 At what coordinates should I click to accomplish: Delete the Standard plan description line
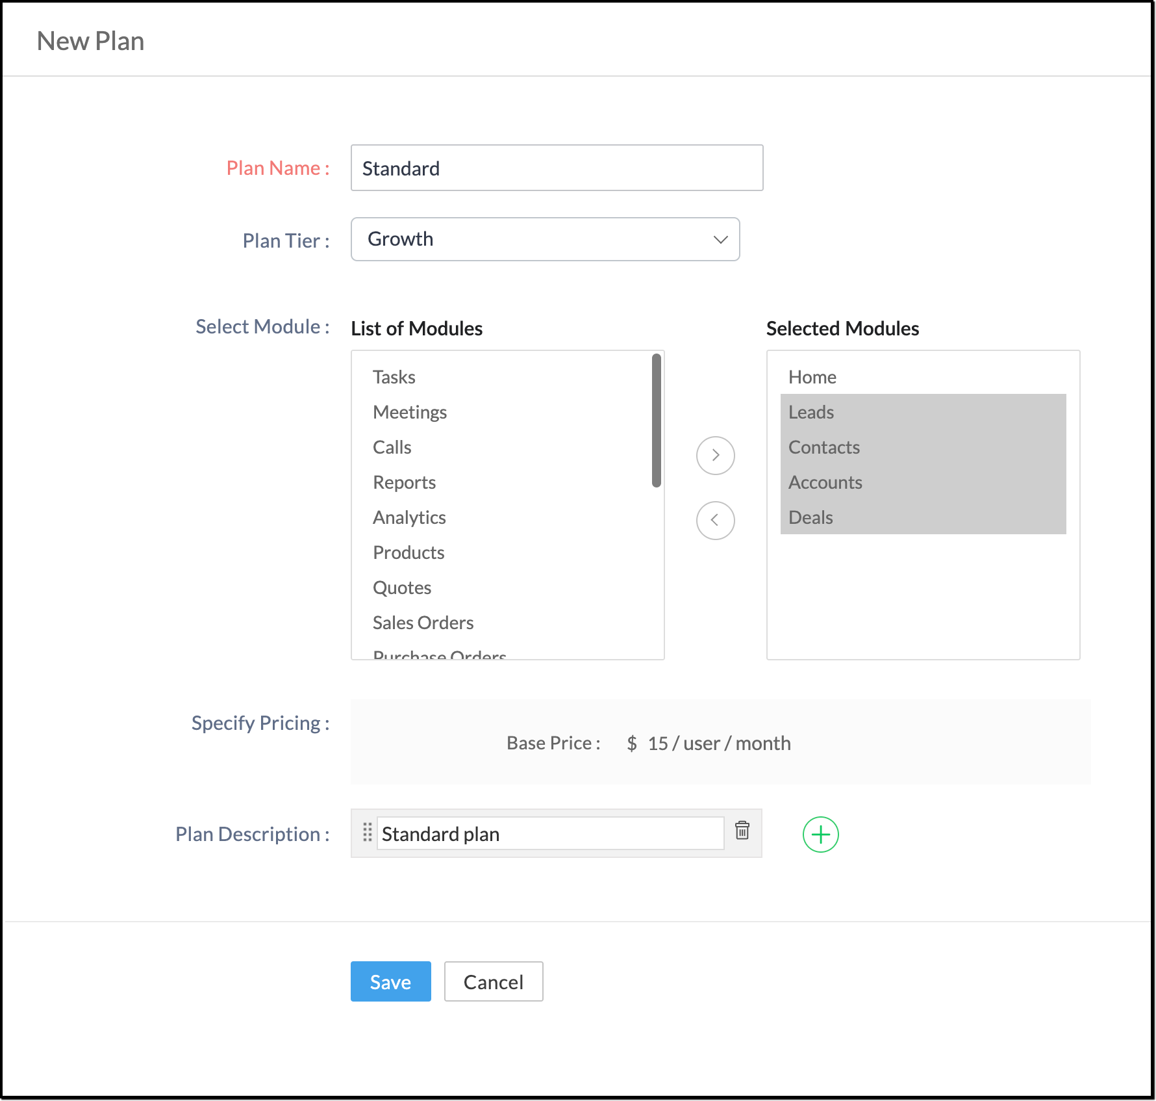[x=742, y=831]
